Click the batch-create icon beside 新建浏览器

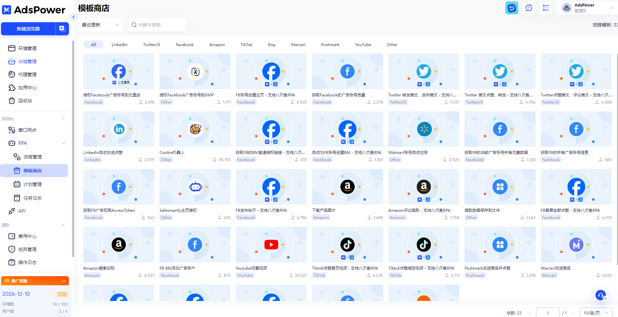tap(62, 29)
